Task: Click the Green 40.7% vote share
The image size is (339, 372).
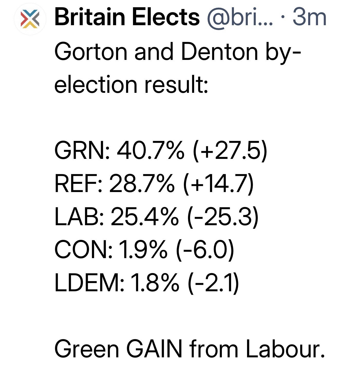Action: [x=151, y=151]
